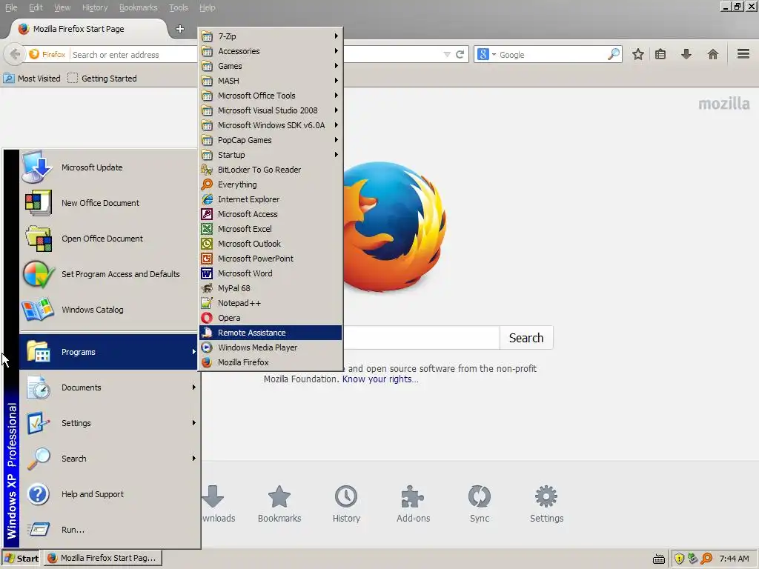The width and height of the screenshot is (759, 569).
Task: Show bookmarks list toolbar icon
Action: [660, 54]
